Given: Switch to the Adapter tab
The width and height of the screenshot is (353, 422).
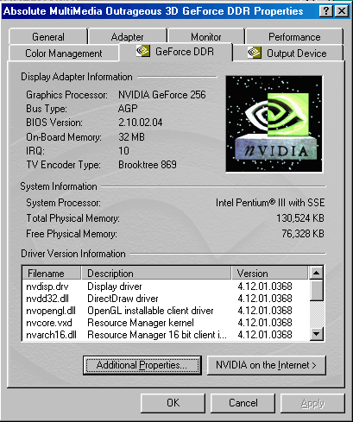Looking at the screenshot, I should [x=128, y=36].
